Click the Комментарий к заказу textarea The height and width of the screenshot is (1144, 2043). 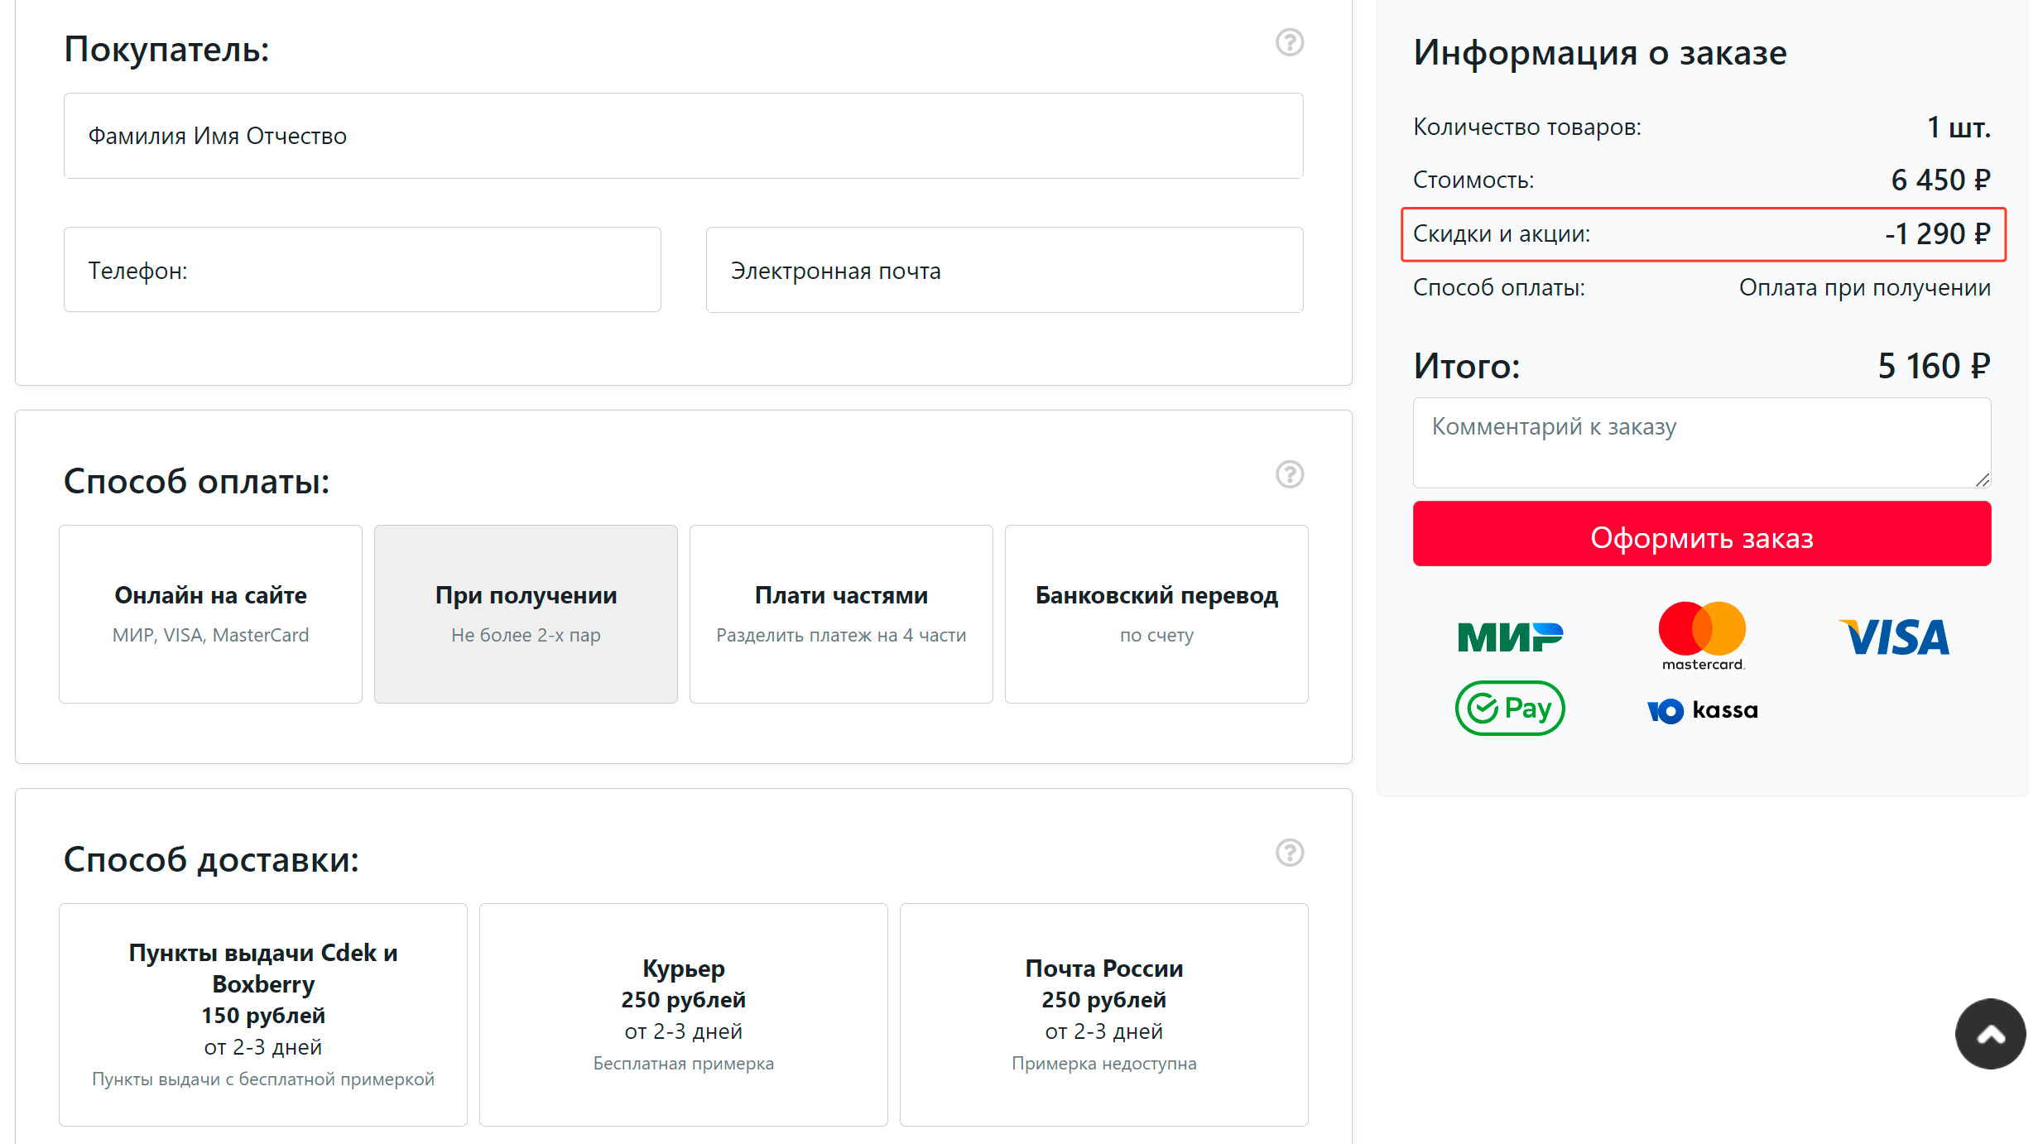1702,443
